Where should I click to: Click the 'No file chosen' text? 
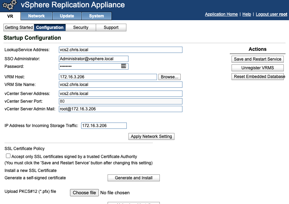coord(115,193)
